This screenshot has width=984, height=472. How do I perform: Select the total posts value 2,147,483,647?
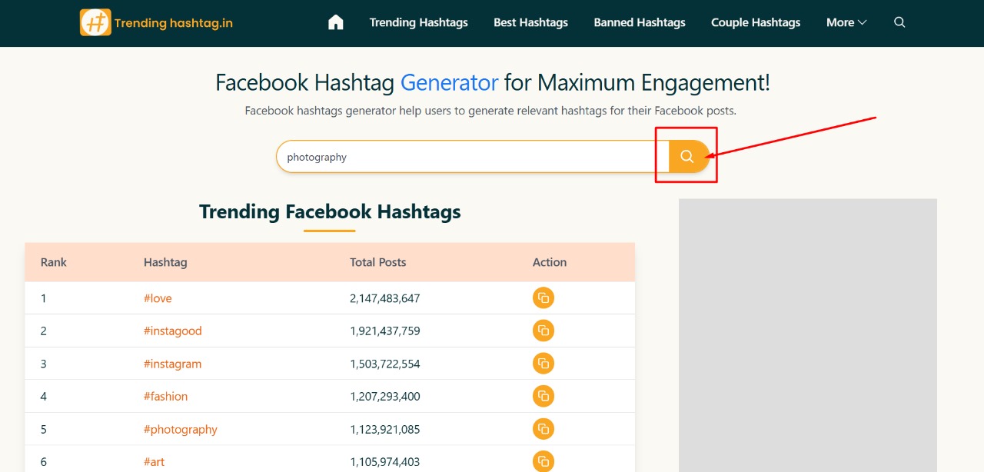point(385,298)
